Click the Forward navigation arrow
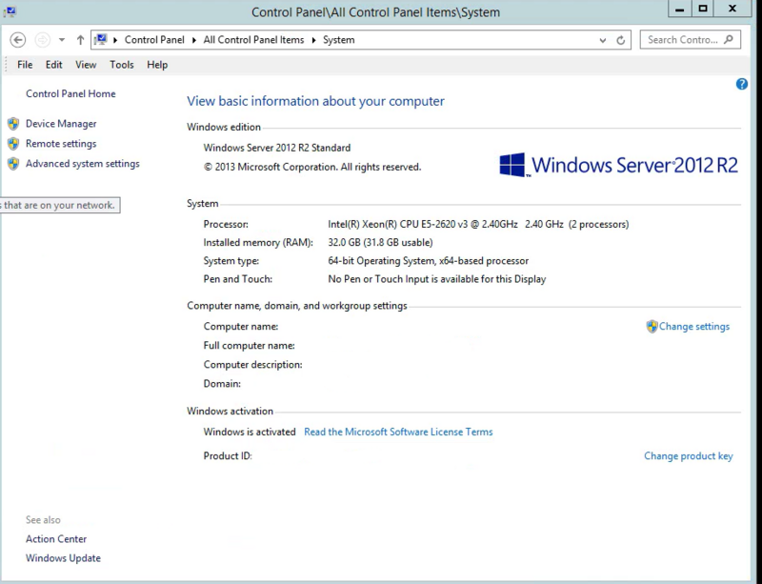The image size is (762, 584). point(43,40)
